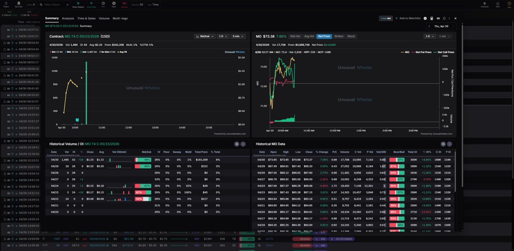
Task: Open contract chart 1 D range dropdown
Action: (223, 36)
